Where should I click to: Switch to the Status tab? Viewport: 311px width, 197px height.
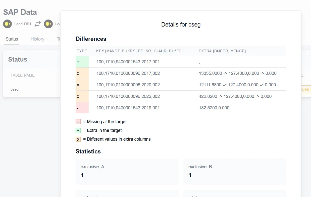(x=12, y=39)
